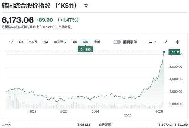Viewport: 189px width, 128px height.
Task: Click the 2024 year axis label
Action: [95, 111]
